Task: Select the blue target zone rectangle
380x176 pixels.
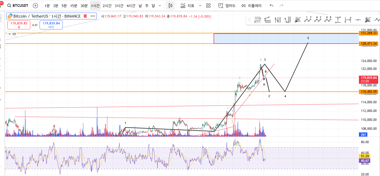Action: pyautogui.click(x=286, y=39)
